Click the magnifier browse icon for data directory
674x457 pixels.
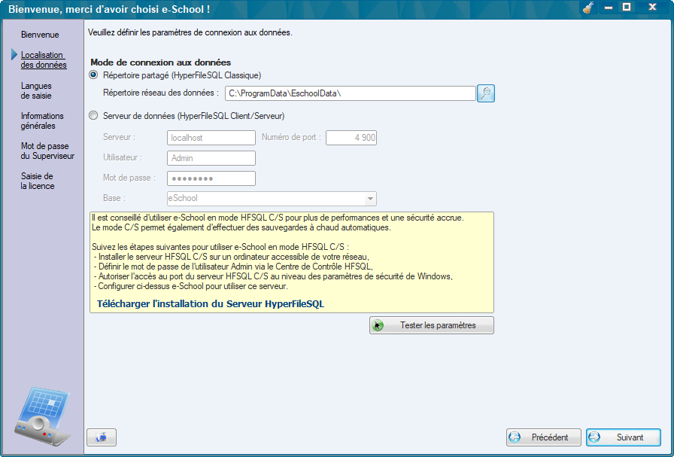tap(486, 93)
